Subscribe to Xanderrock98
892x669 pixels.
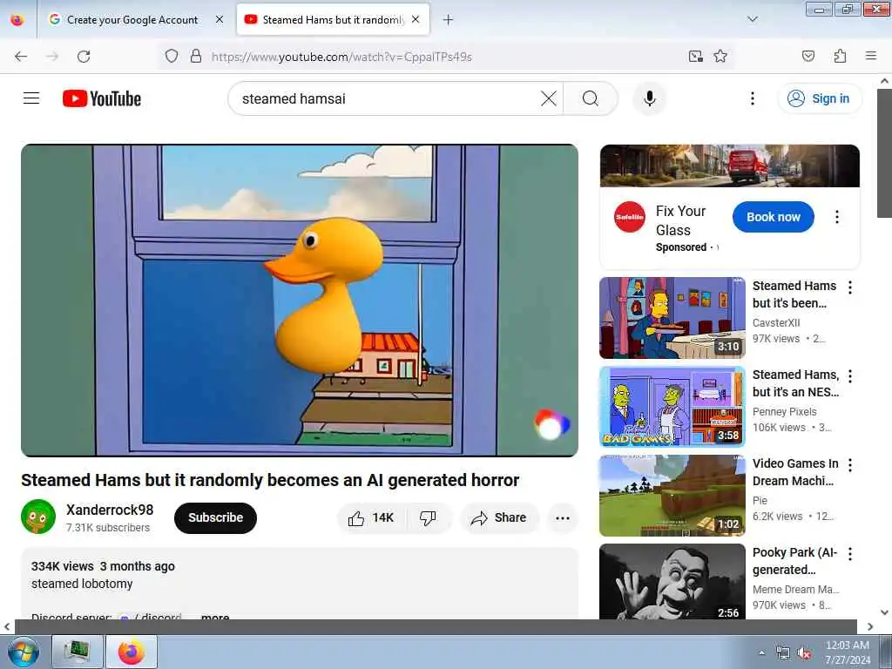pos(216,517)
